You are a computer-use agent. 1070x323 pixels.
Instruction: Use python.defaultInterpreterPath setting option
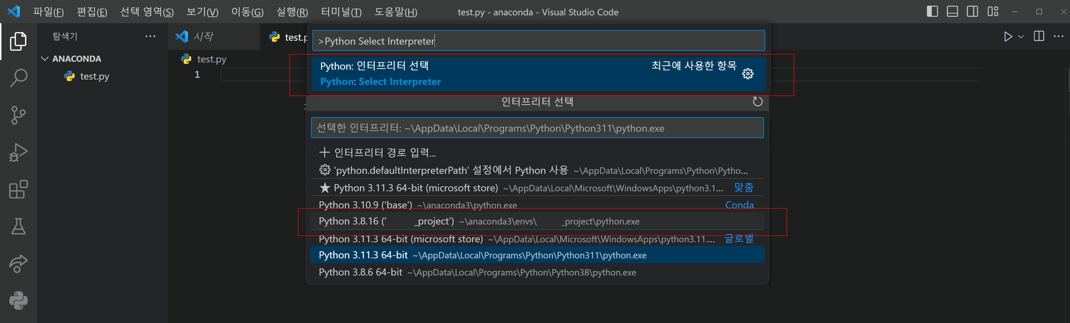(x=537, y=170)
